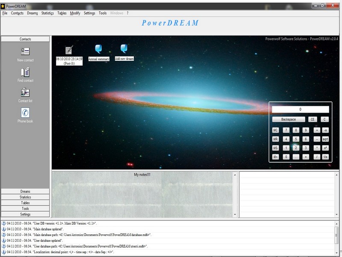The height and width of the screenshot is (257, 342).
Task: Expand the Tools sidebar section
Action: 25,209
